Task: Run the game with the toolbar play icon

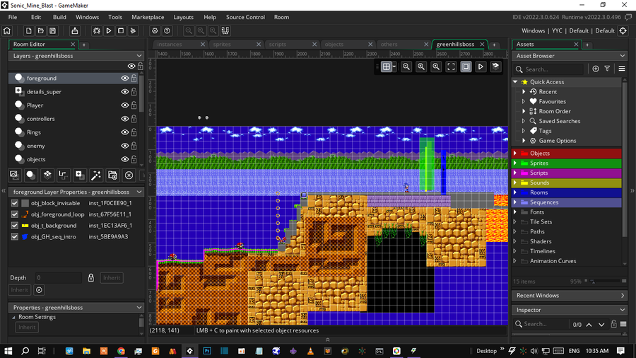Action: tap(109, 31)
